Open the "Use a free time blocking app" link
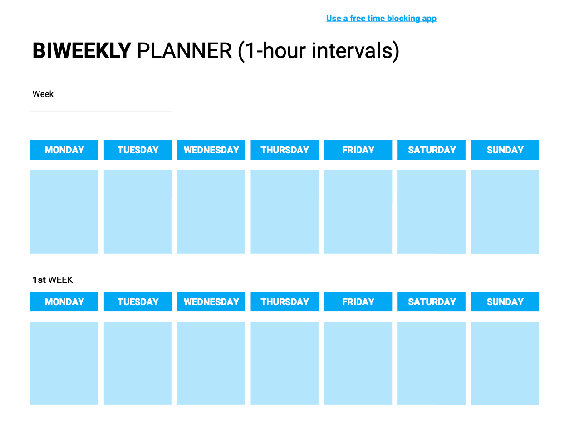579x438 pixels. click(381, 19)
